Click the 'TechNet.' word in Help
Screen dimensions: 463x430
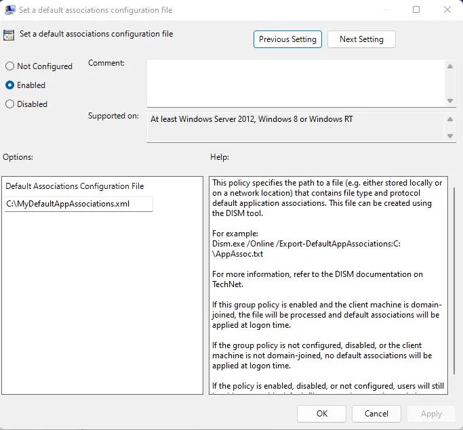pyautogui.click(x=228, y=284)
